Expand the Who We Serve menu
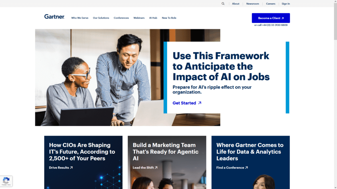337x189 pixels. (x=80, y=18)
